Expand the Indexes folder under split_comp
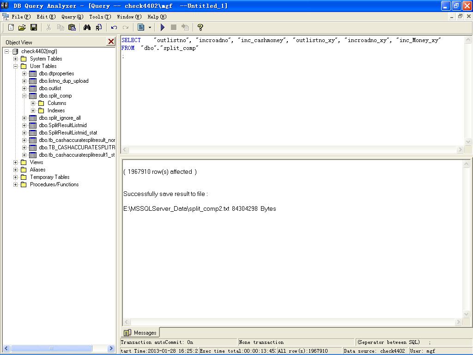 [x=33, y=110]
